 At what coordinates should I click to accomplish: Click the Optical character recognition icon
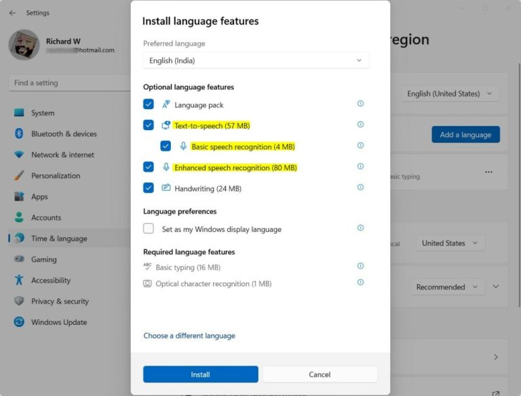[x=147, y=283]
